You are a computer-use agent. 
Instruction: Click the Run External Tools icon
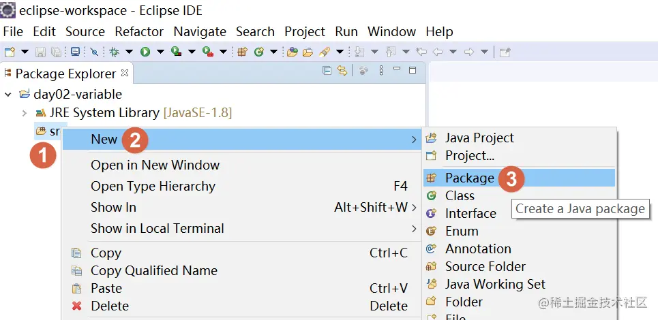coord(208,52)
